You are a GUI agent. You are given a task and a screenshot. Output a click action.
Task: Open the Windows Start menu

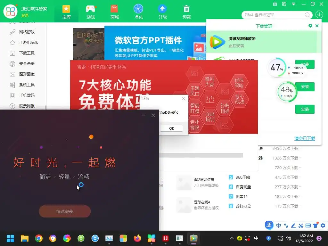pos(10,238)
